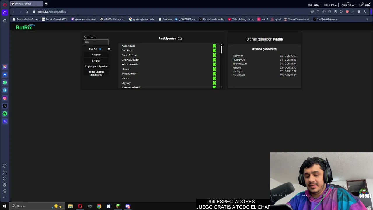Click the search magnifier in address bar
This screenshot has height=210, width=373.
click(x=312, y=12)
